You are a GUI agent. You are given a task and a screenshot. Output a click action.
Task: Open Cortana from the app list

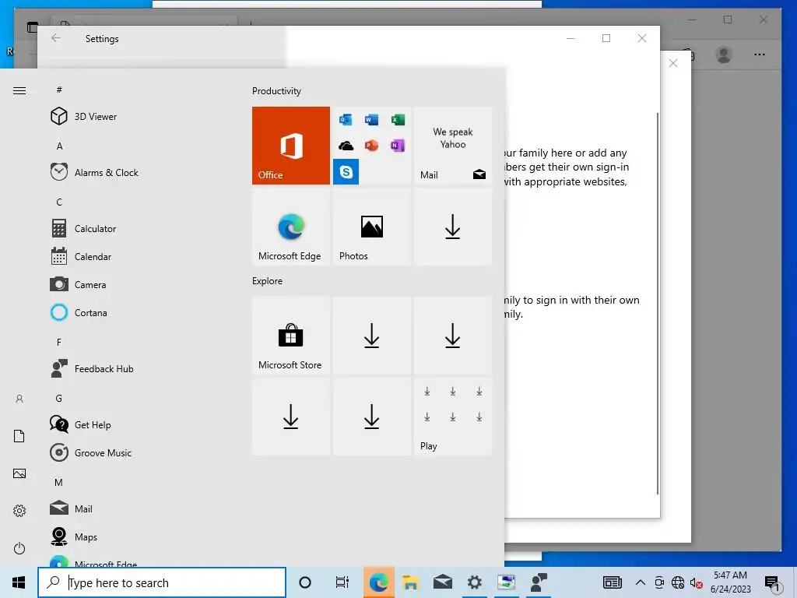[x=135, y=312]
